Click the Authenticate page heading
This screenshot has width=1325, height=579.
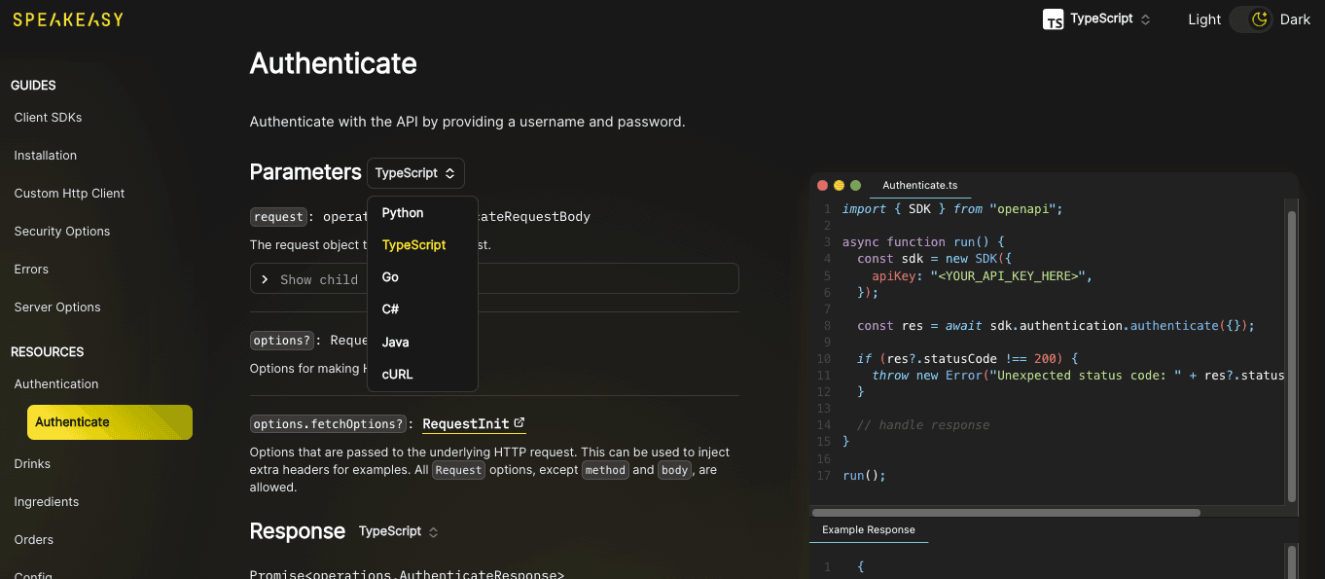[x=334, y=63]
